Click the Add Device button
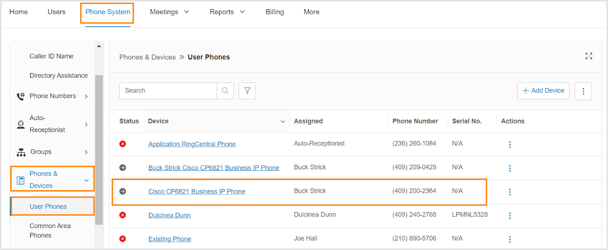608x250 pixels. pos(543,91)
